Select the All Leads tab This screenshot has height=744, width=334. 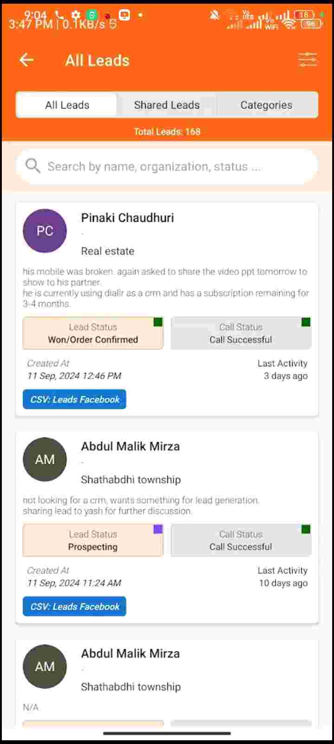pos(67,105)
